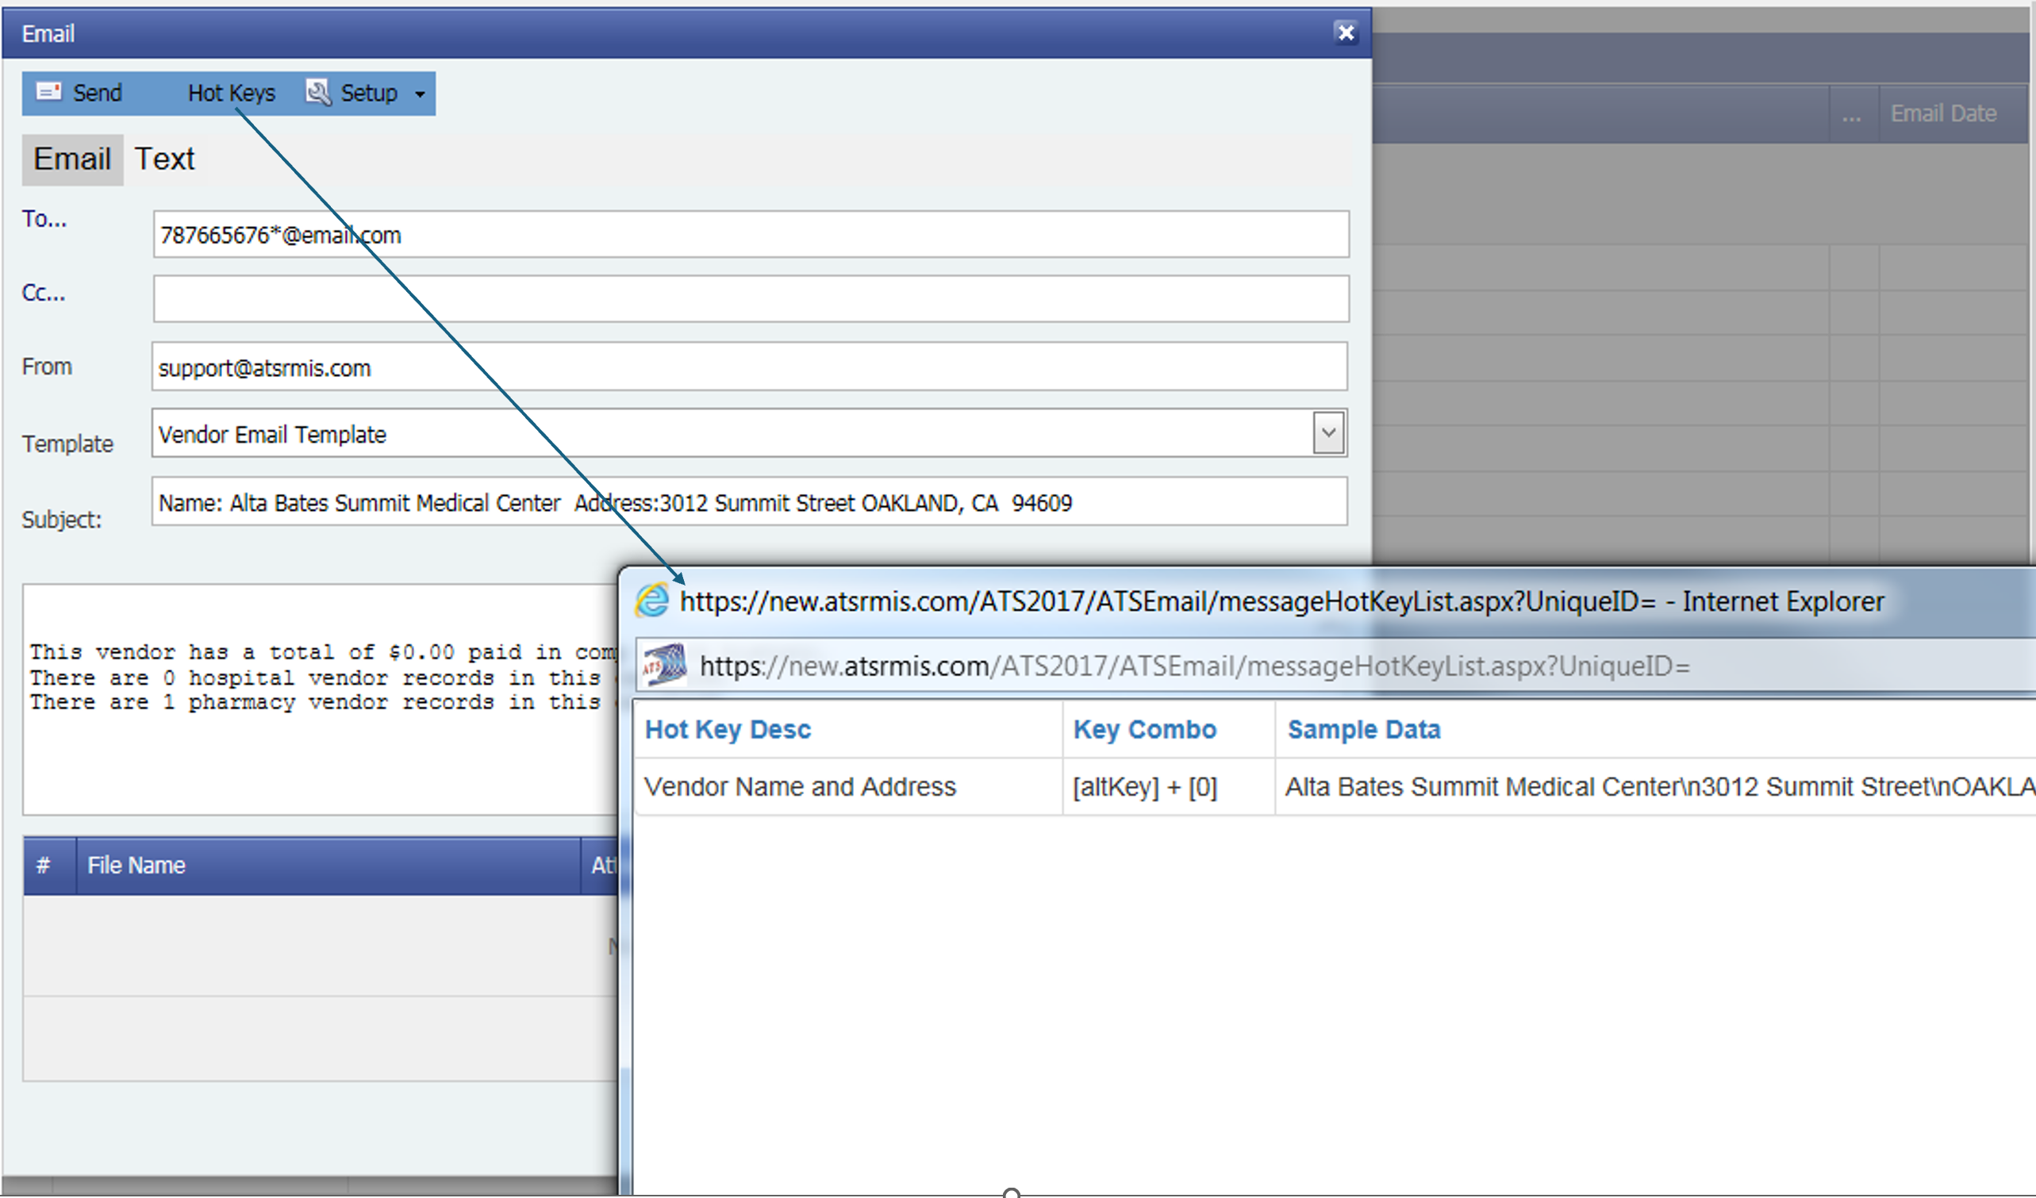Select the Email tab

72,159
